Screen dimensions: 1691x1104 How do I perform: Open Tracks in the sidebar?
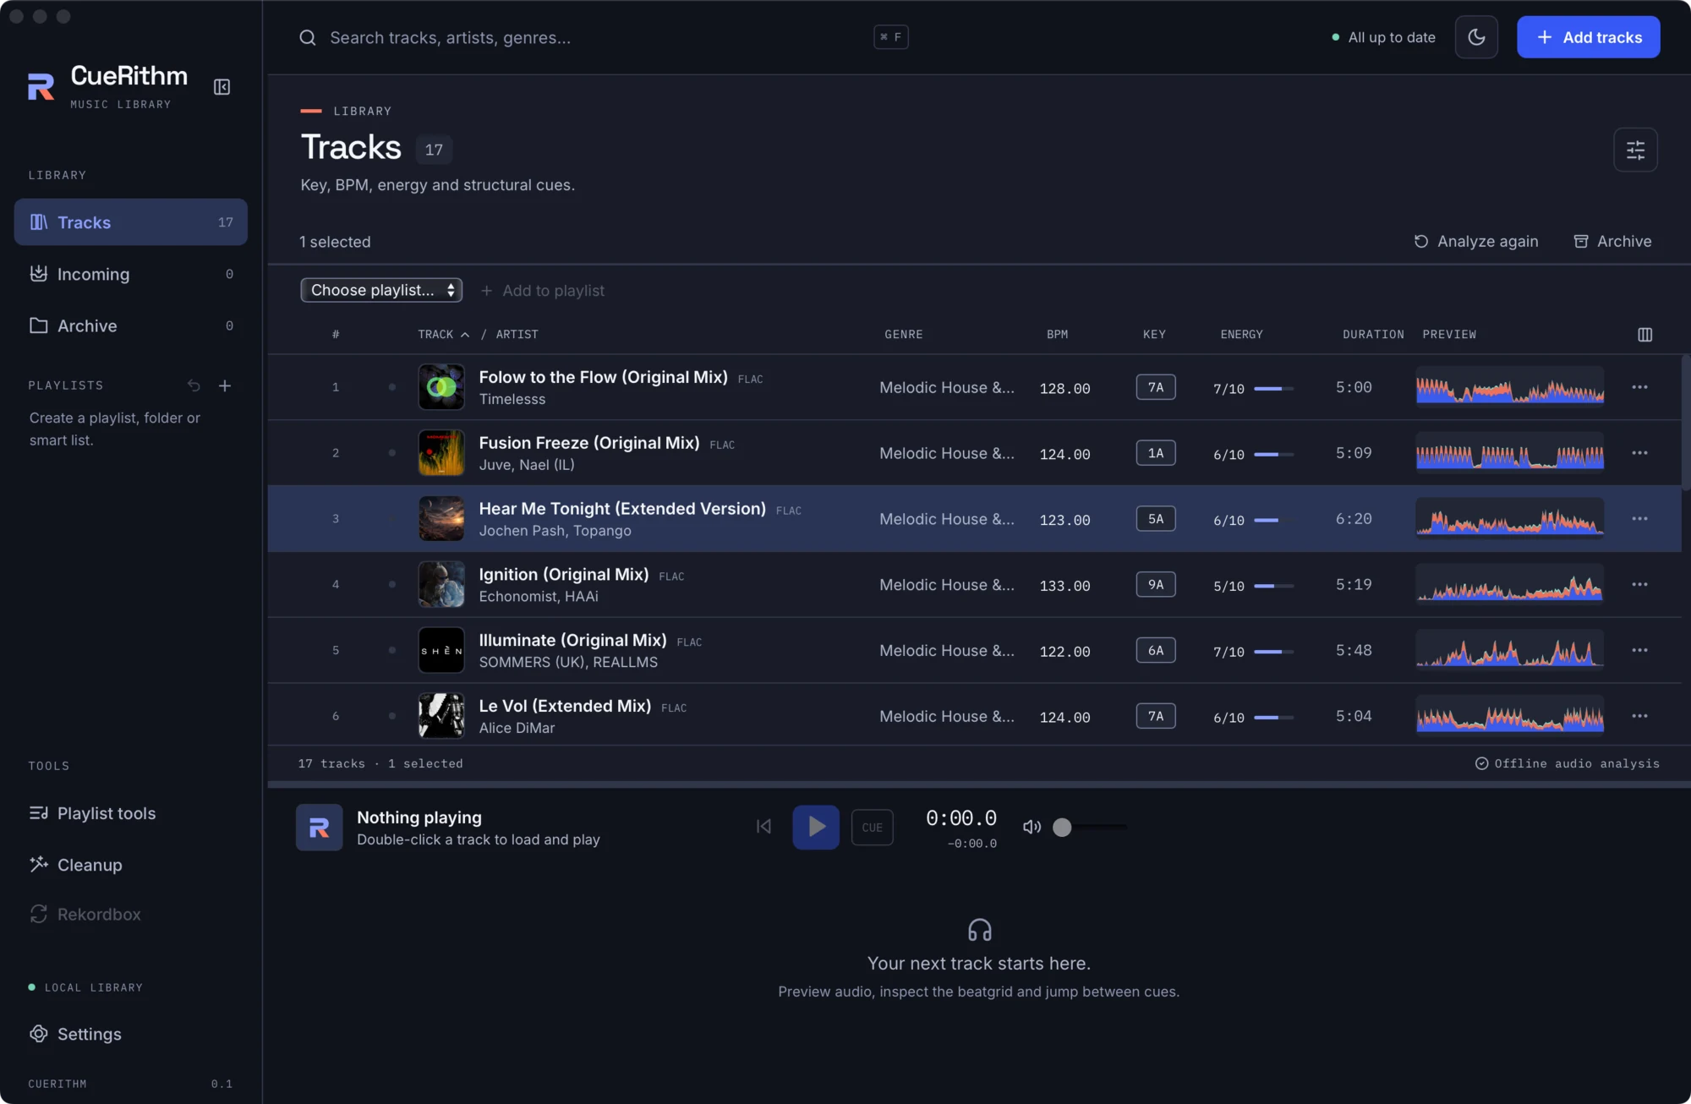pyautogui.click(x=131, y=222)
